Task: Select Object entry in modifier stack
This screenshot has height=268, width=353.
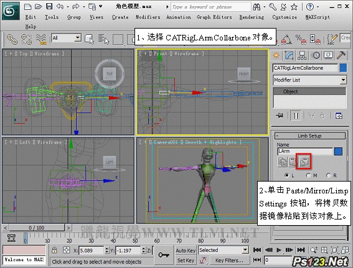Action: [309, 91]
